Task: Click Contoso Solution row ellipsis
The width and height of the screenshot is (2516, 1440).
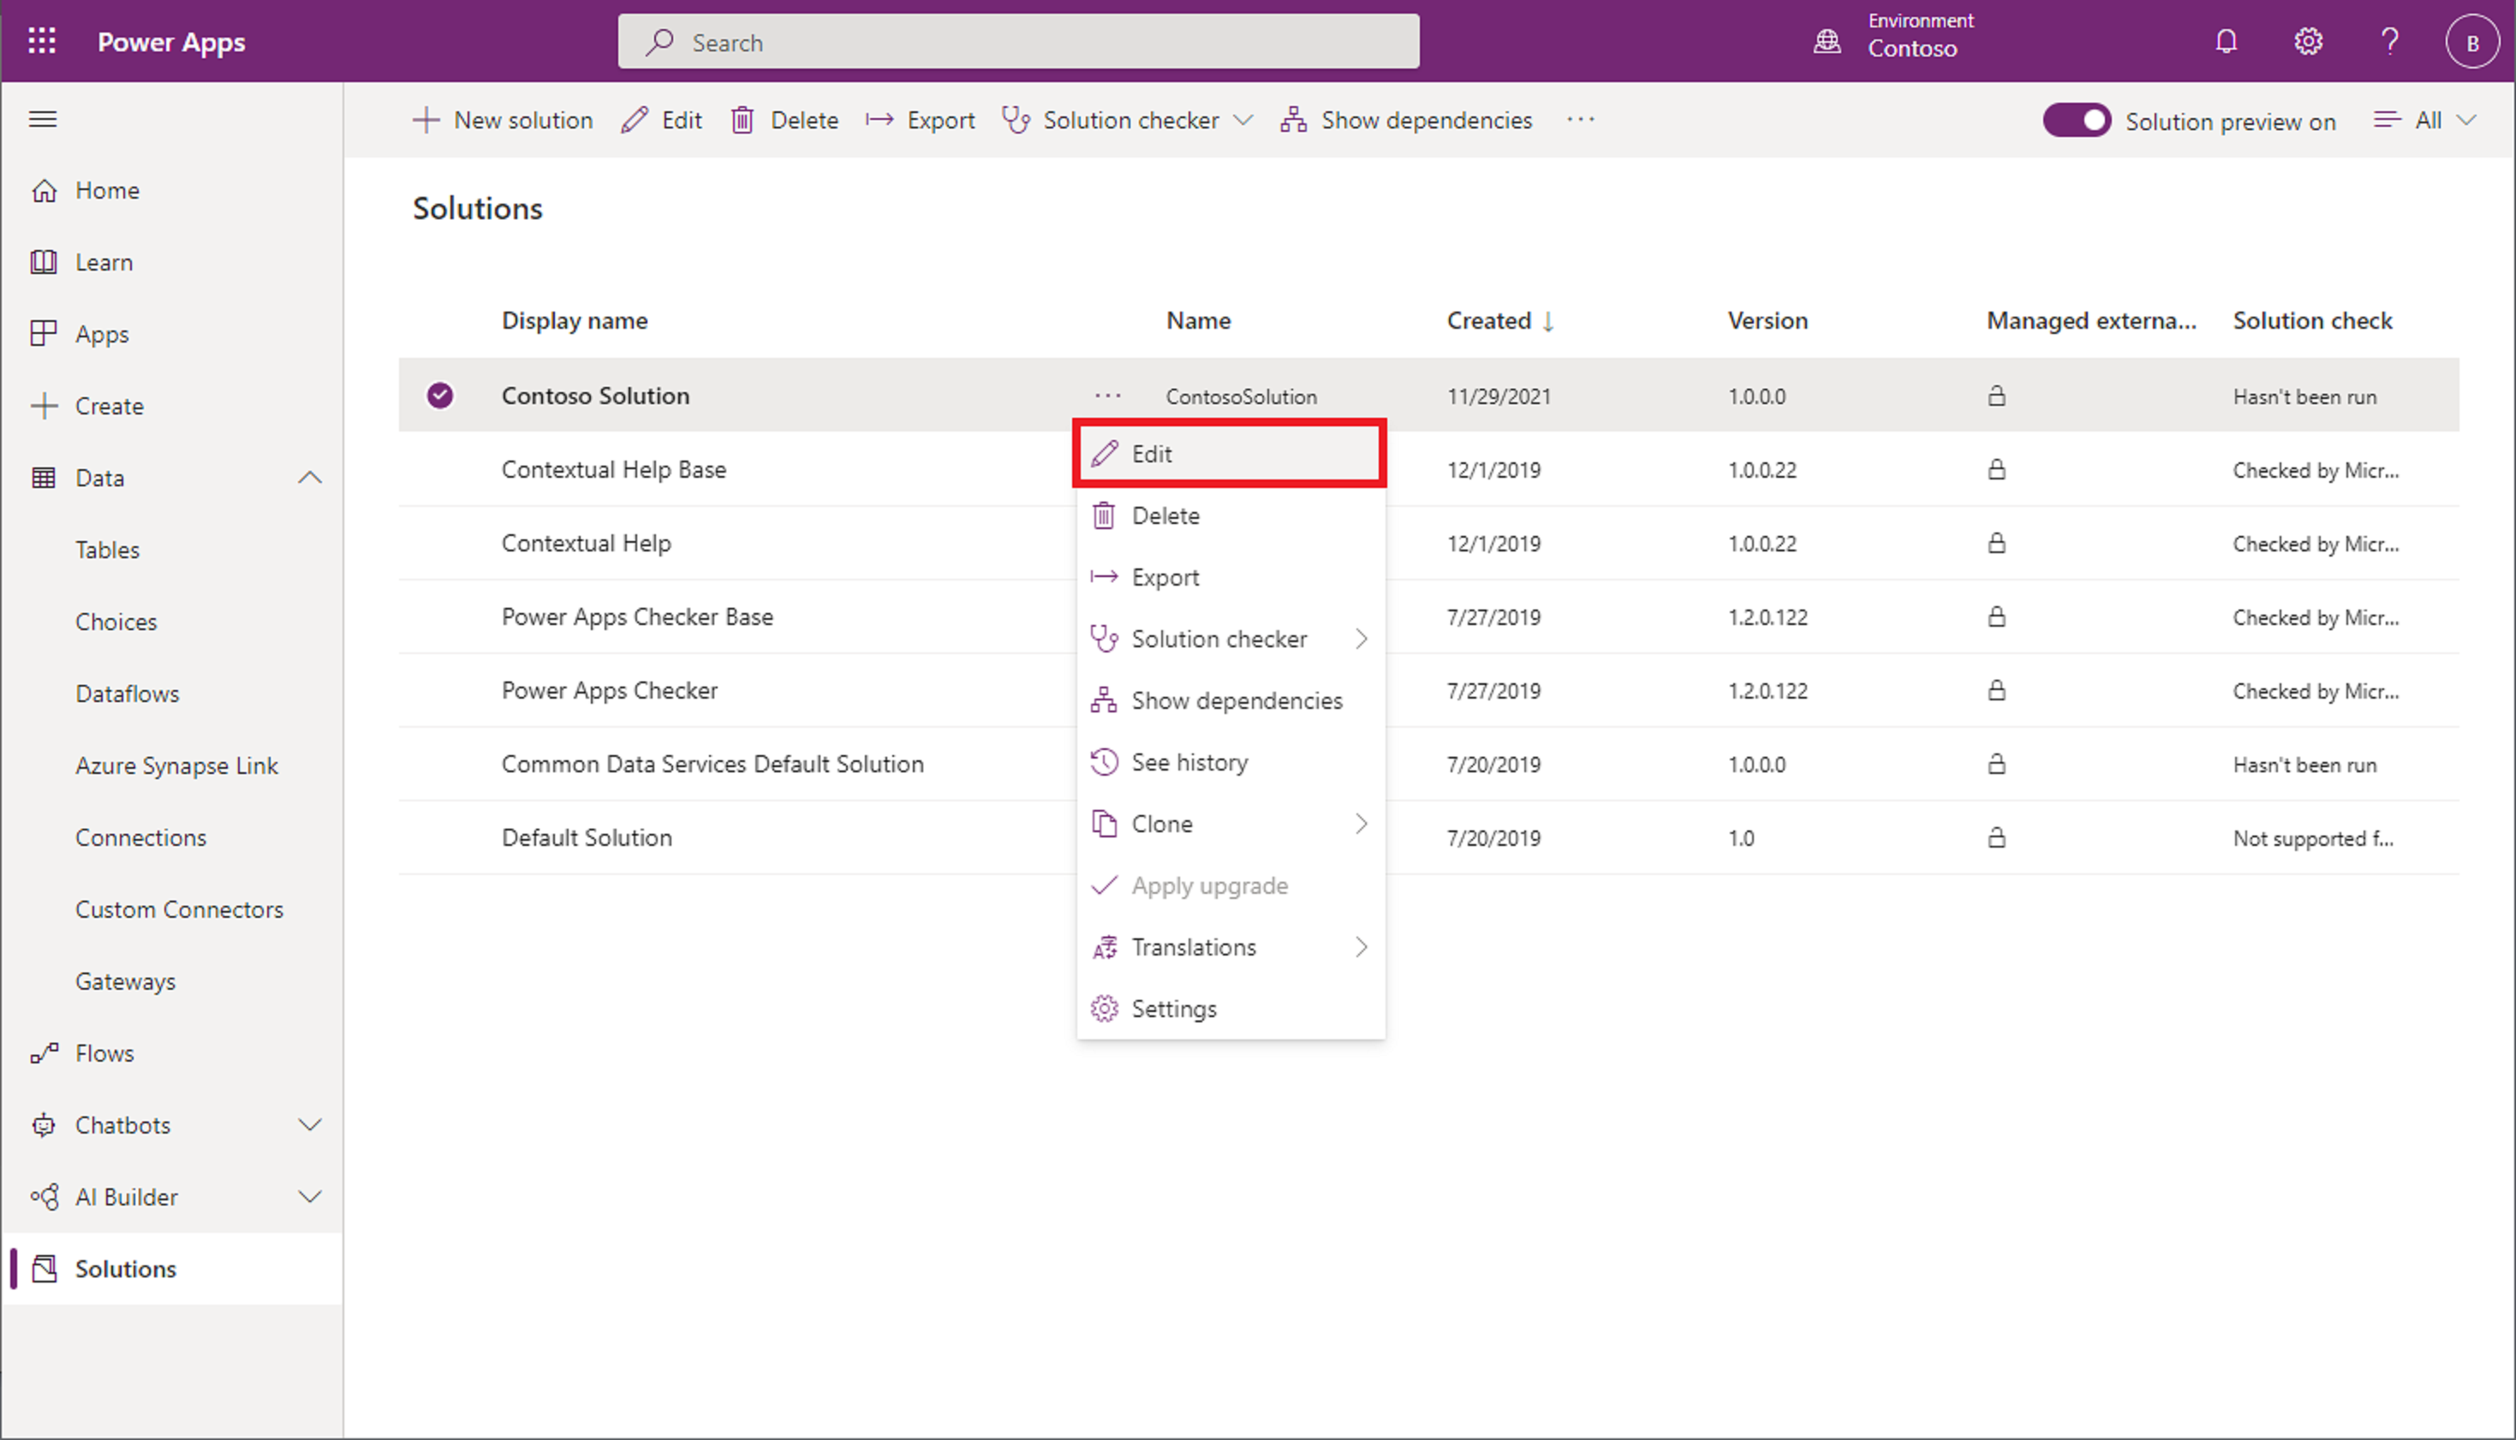Action: point(1107,396)
